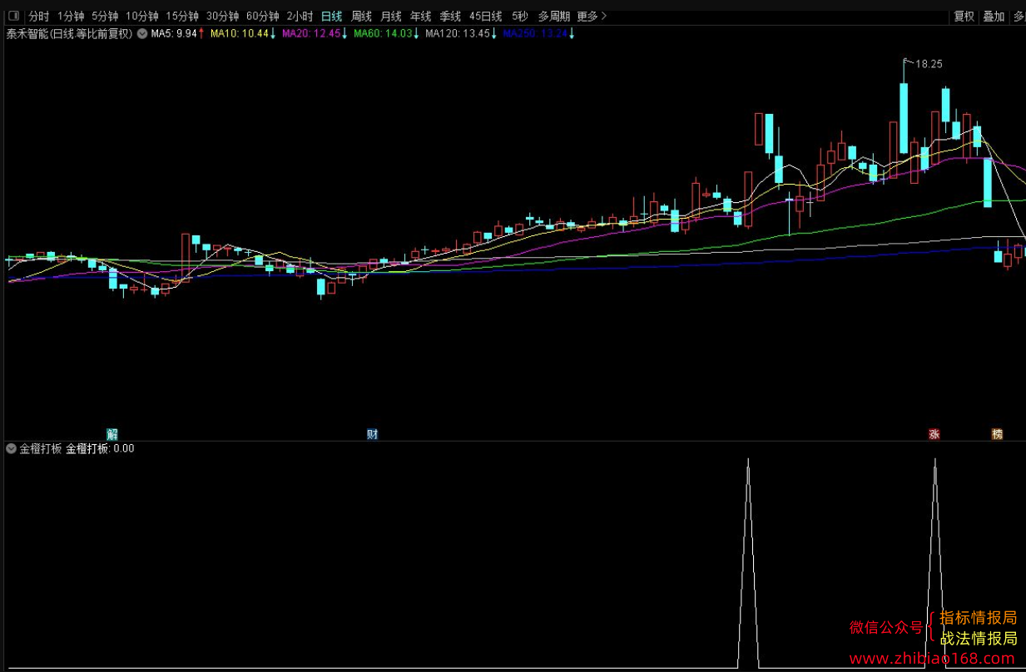Click the MA250: 13.24 label
This screenshot has width=1026, height=672.
[x=535, y=33]
